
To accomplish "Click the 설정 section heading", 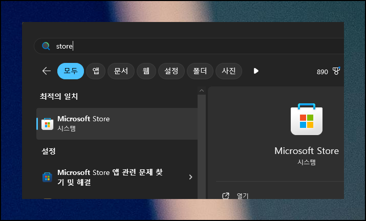I will (49, 151).
